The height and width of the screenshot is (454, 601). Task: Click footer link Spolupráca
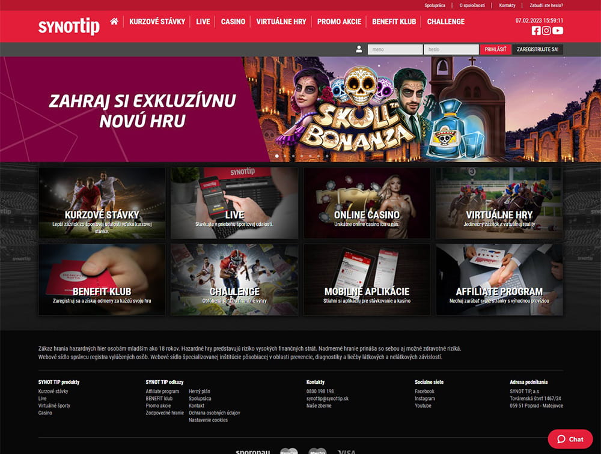click(x=200, y=398)
